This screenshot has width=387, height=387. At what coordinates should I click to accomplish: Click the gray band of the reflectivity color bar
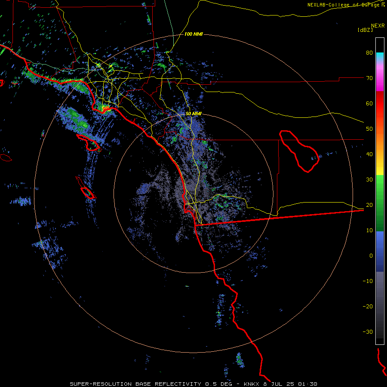pyautogui.click(x=380, y=305)
